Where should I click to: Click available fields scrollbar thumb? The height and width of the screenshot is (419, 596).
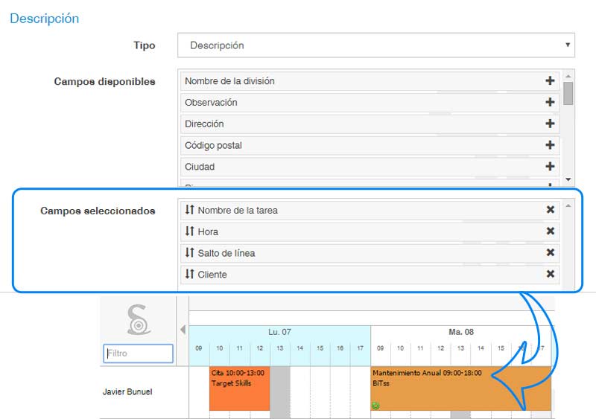pyautogui.click(x=568, y=93)
